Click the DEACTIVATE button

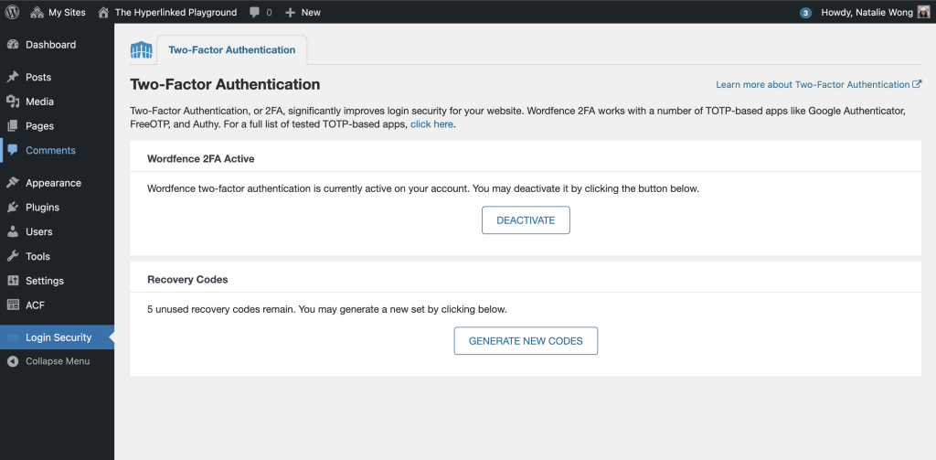[526, 220]
